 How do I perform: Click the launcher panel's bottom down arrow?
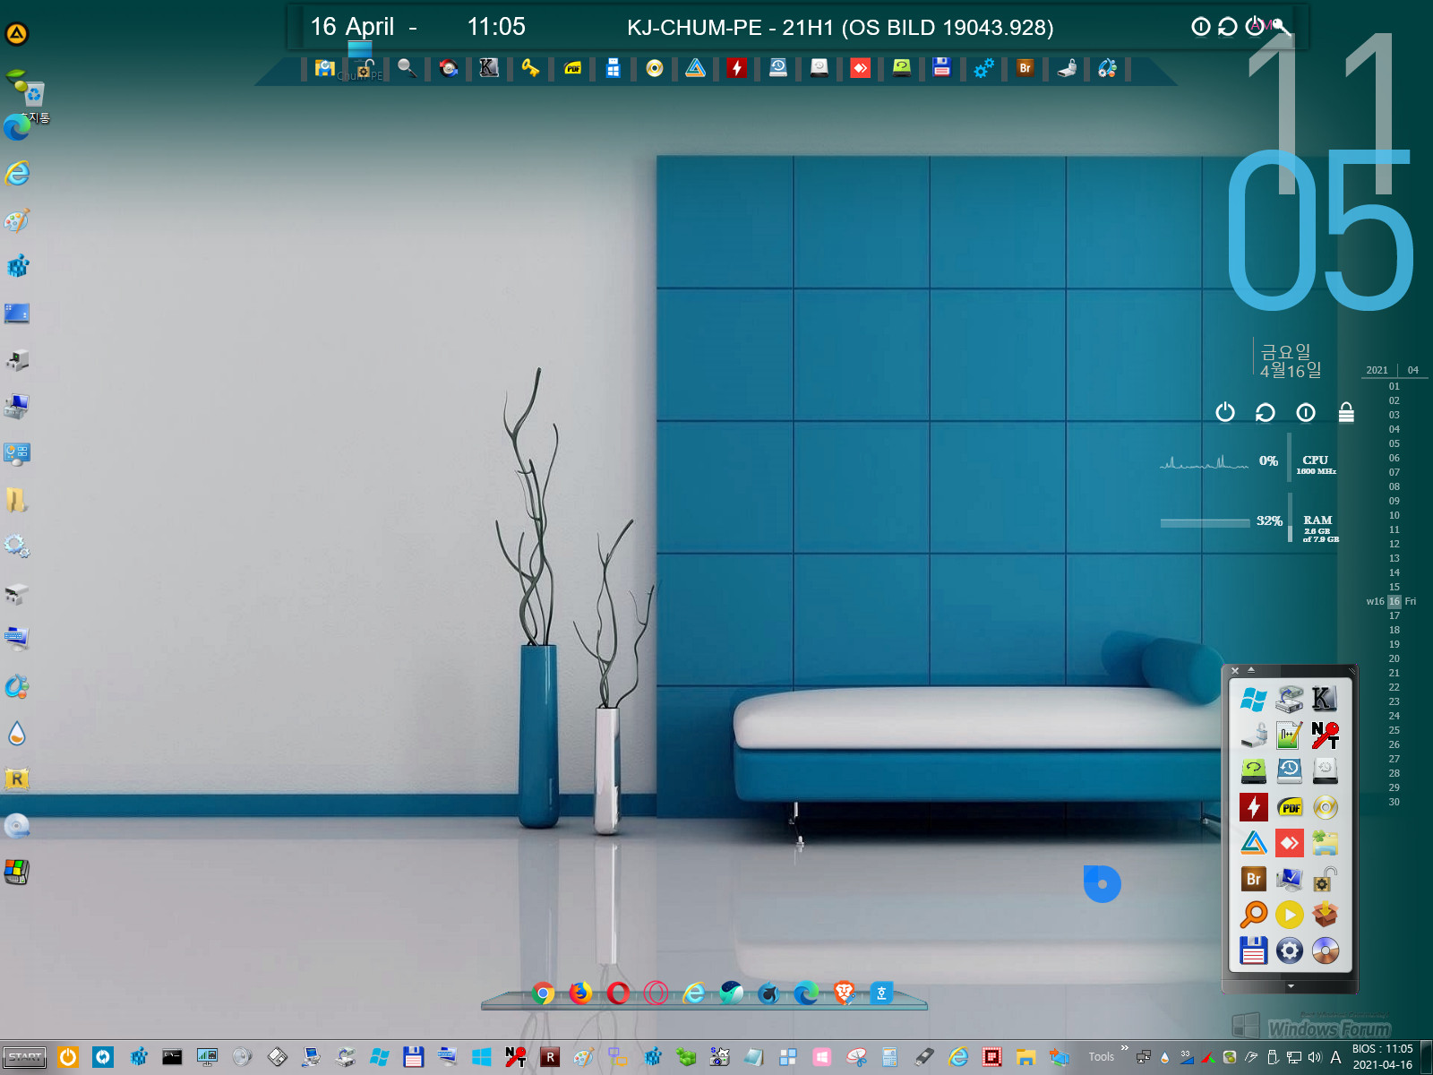pyautogui.click(x=1291, y=986)
